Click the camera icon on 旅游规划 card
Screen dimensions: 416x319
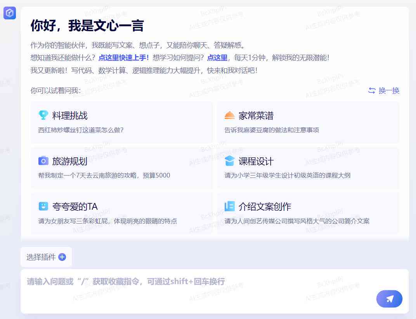tap(43, 161)
